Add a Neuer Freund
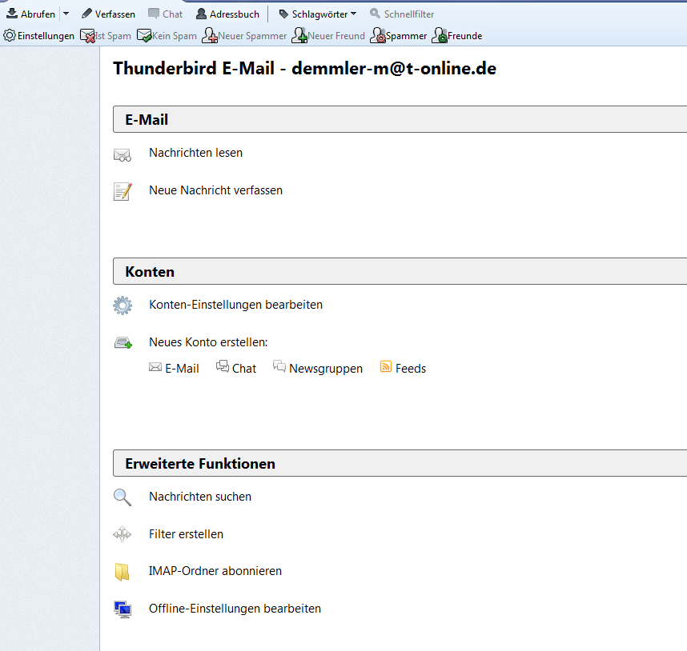This screenshot has height=651, width=687. [328, 35]
